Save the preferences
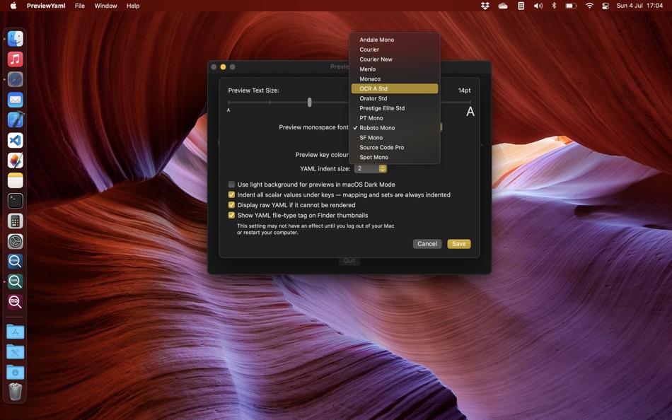Viewport: 672px width, 420px height. pos(458,244)
